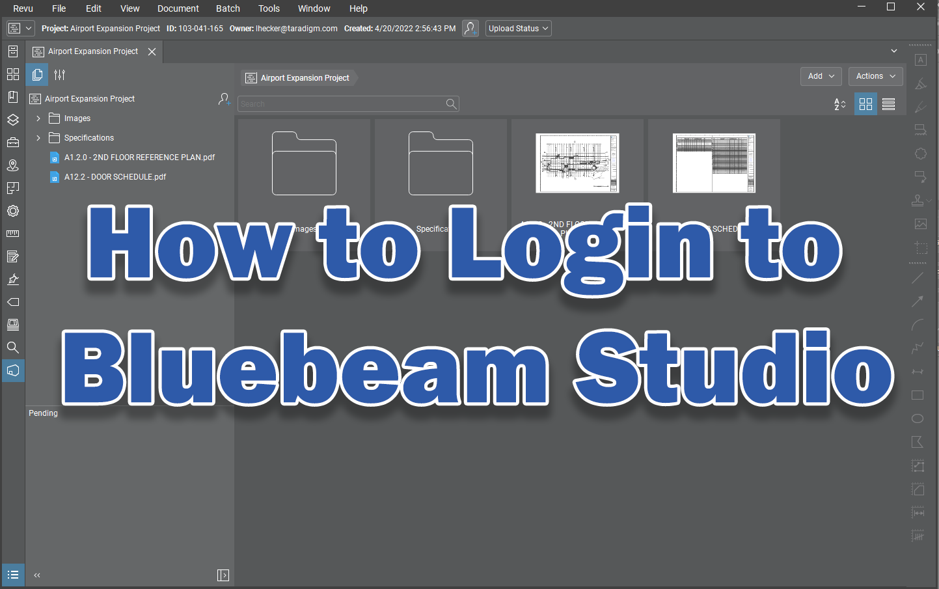Screen dimensions: 939x589
Task: Open the Upload Status dropdown
Action: point(519,29)
